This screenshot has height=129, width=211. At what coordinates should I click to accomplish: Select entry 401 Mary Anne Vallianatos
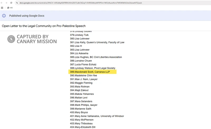97,116
